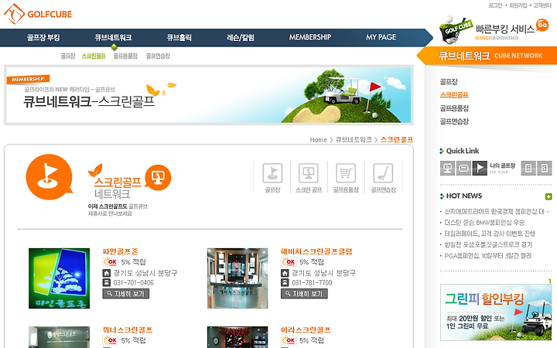Click 빠른부킹 서비스 QUICKBOOKING text

[504, 32]
